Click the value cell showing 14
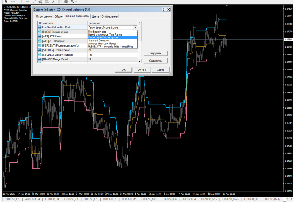This screenshot has width=293, height=202. click(x=113, y=59)
